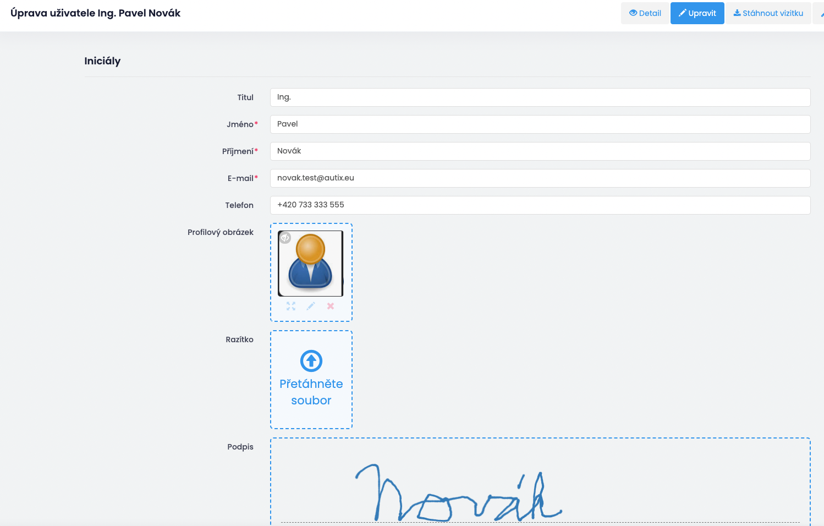
Task: Select the E-mail input field
Action: pyautogui.click(x=540, y=178)
